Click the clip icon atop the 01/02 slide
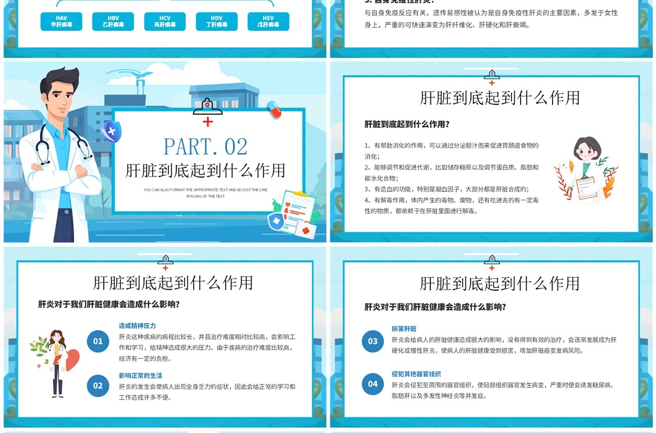656x433 pixels. pos(165,260)
